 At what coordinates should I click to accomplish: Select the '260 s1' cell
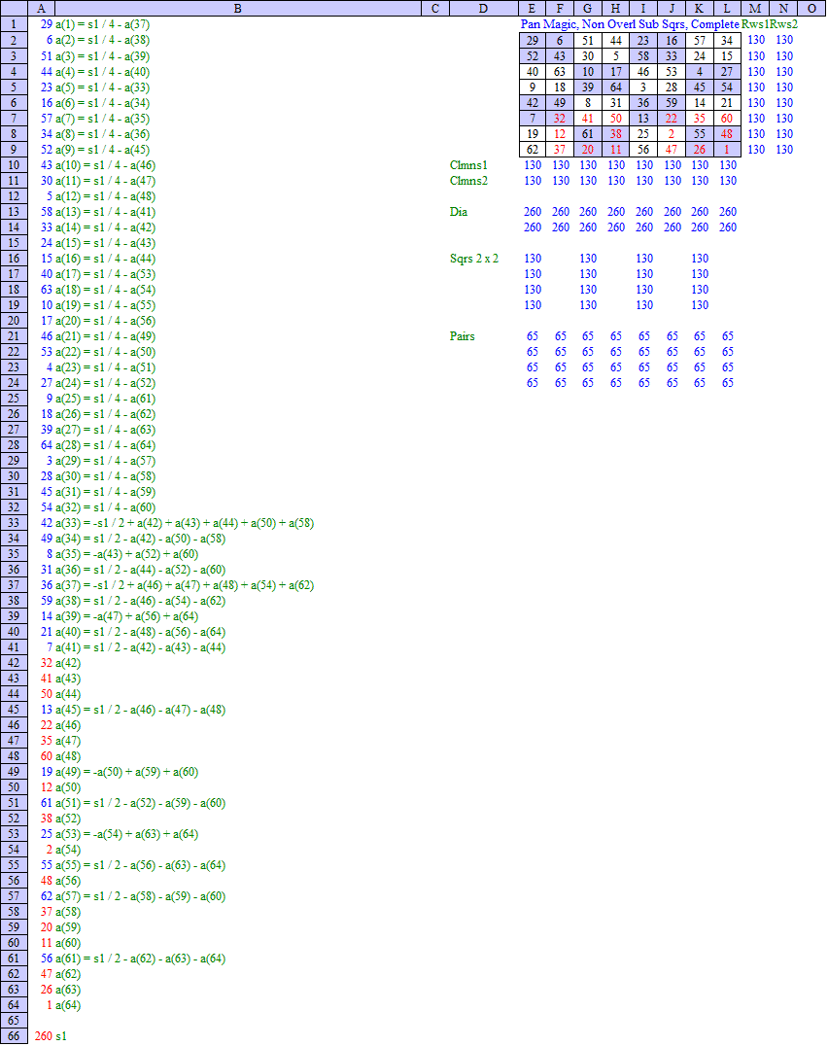[x=51, y=1036]
